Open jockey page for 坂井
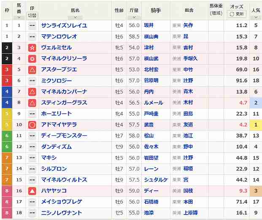This screenshot has height=220, width=262. coord(149,25)
